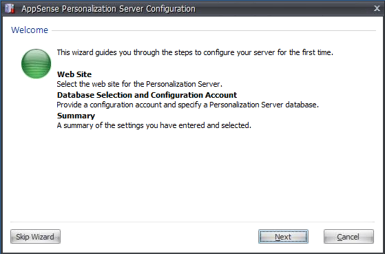Viewport: 385px width, 254px height.
Task: Cancel the server configuration wizard
Action: (348, 237)
